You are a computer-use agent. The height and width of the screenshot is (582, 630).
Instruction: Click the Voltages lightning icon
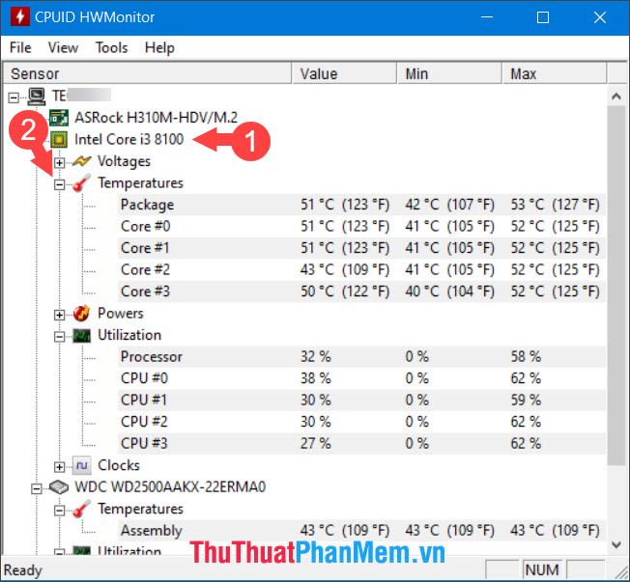[x=81, y=161]
